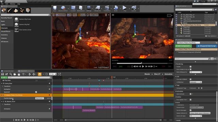This screenshot has height=122, width=218.
Task: Select Visual Effects category
Action: click(5, 32)
